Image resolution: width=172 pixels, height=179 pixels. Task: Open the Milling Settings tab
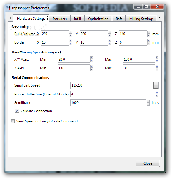coord(141,19)
